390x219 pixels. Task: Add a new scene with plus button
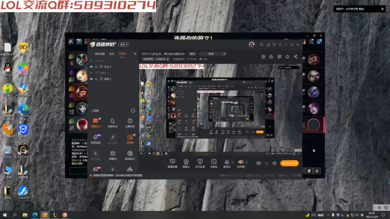click(x=135, y=54)
